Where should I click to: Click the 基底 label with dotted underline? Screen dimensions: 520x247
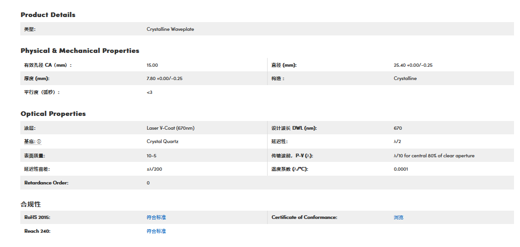pos(29,142)
